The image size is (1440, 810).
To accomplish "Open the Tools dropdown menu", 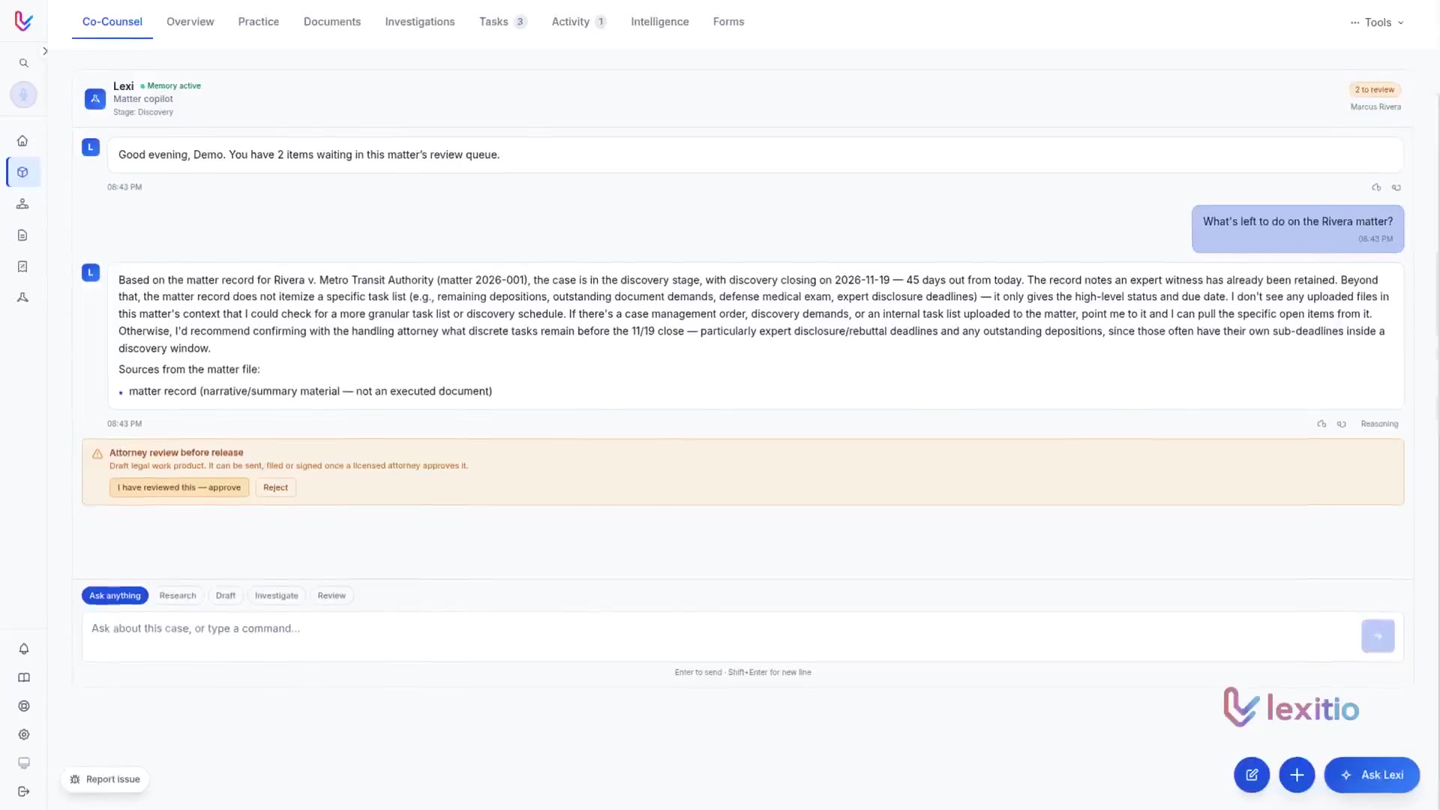I will (1377, 22).
